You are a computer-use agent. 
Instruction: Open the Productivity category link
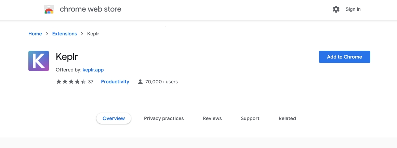tap(115, 82)
